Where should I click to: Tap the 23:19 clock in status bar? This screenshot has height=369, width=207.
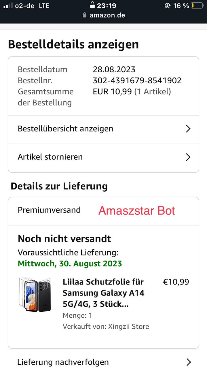coord(107,5)
